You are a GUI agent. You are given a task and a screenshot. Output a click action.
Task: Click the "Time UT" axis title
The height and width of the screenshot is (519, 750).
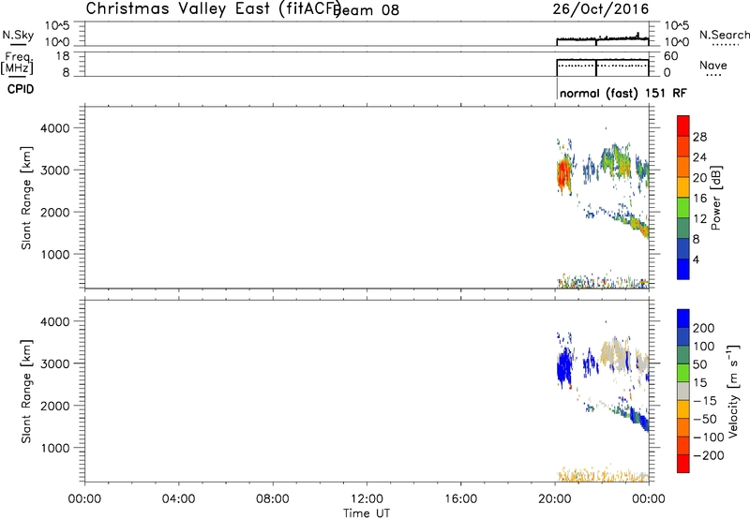coord(367,513)
